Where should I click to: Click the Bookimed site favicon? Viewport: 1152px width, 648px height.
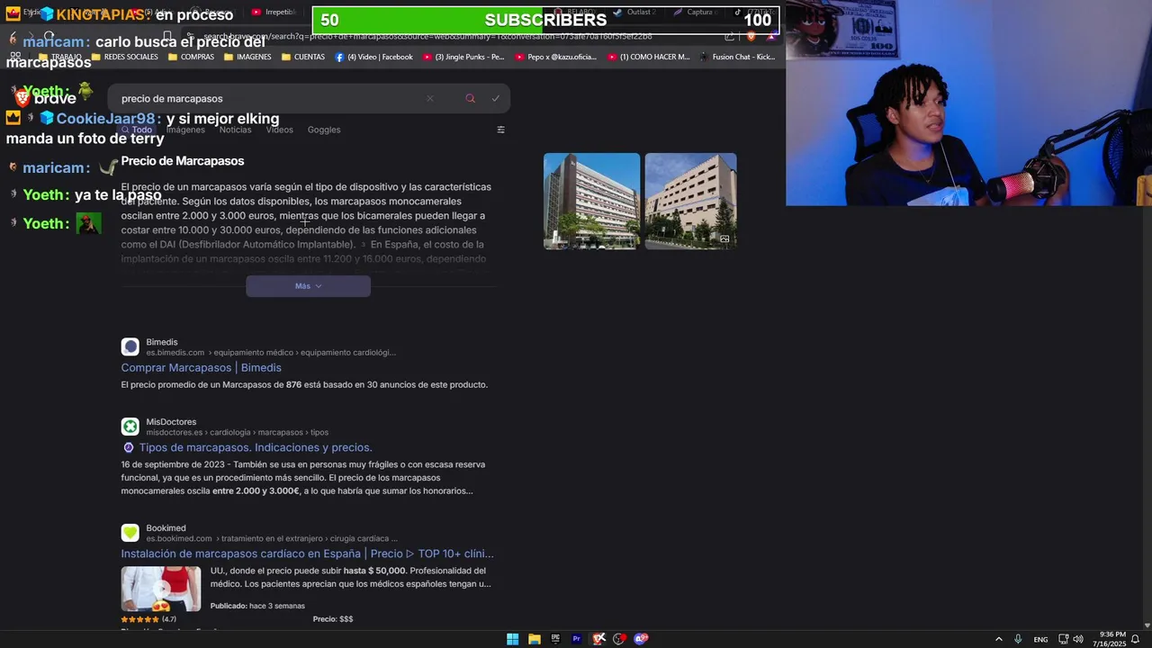point(130,533)
